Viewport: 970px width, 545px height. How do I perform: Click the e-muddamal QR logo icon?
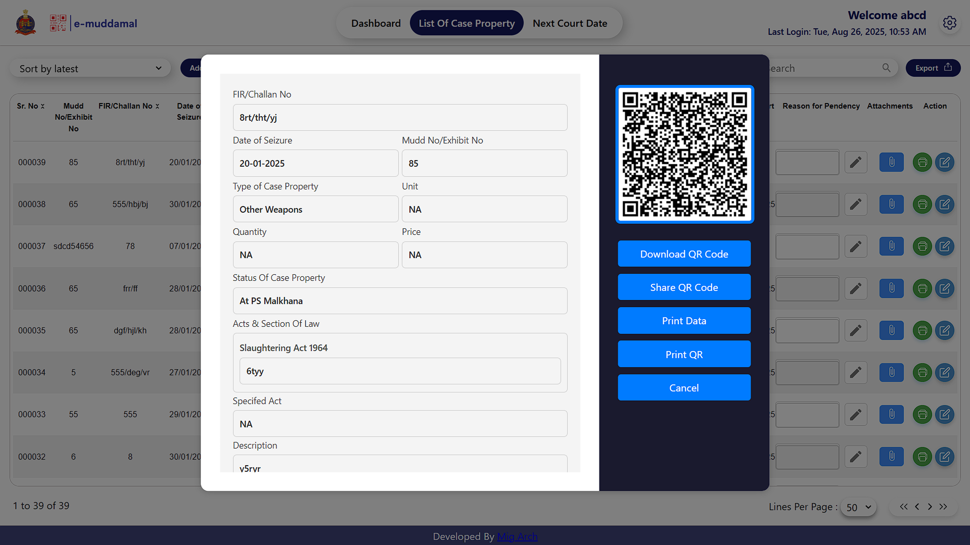tap(58, 23)
